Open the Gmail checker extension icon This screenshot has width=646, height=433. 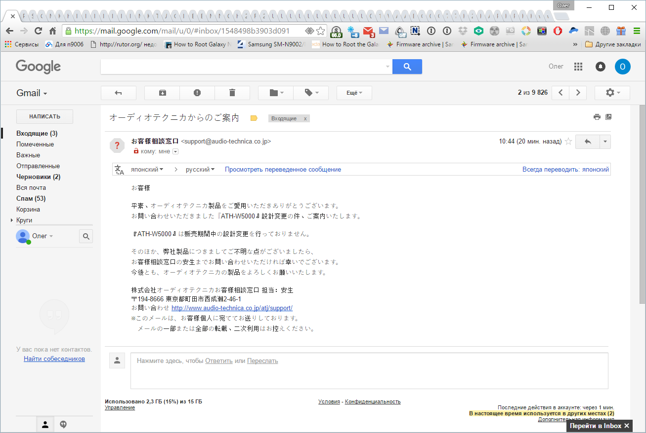click(x=368, y=32)
